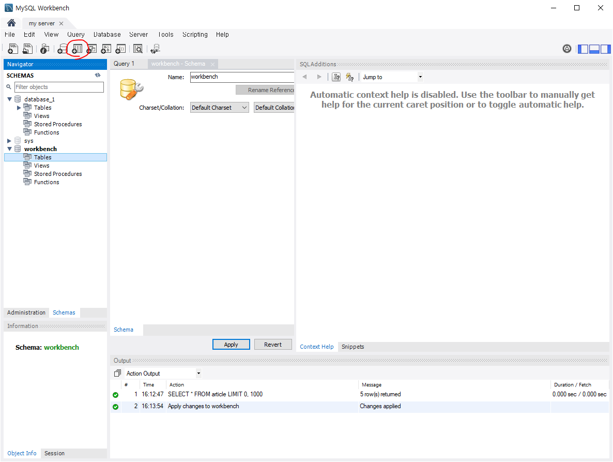Image resolution: width=613 pixels, height=462 pixels.
Task: Click the Apply button
Action: point(231,345)
